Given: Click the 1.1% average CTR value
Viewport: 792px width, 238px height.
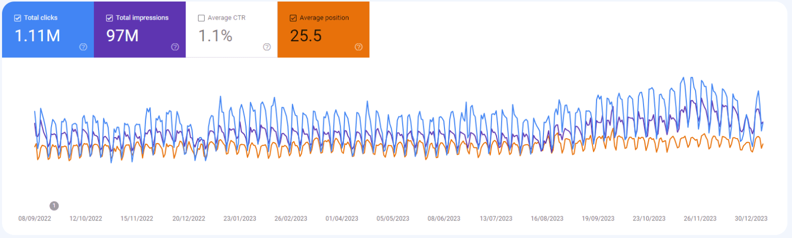Looking at the screenshot, I should (x=215, y=36).
